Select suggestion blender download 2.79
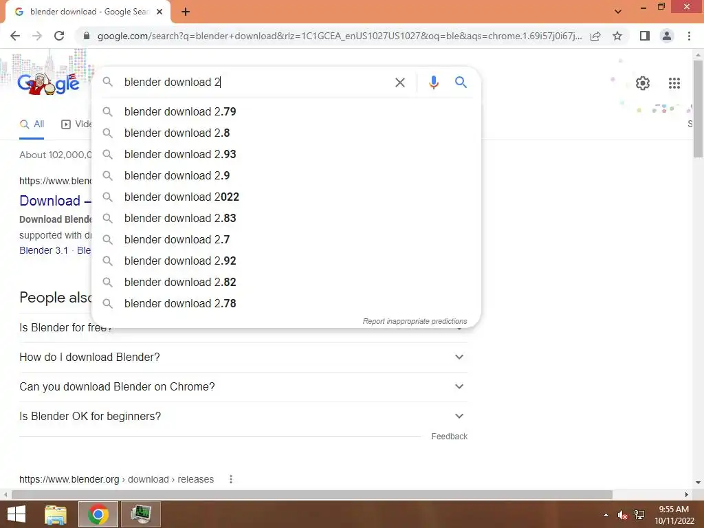 coord(286,111)
